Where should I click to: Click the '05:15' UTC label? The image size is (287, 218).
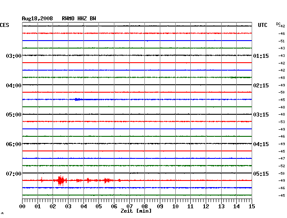(x=261, y=173)
